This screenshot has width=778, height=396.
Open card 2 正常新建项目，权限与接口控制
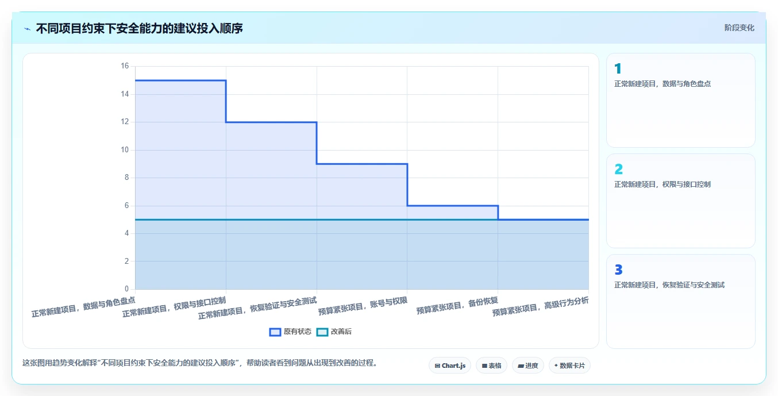coord(680,201)
